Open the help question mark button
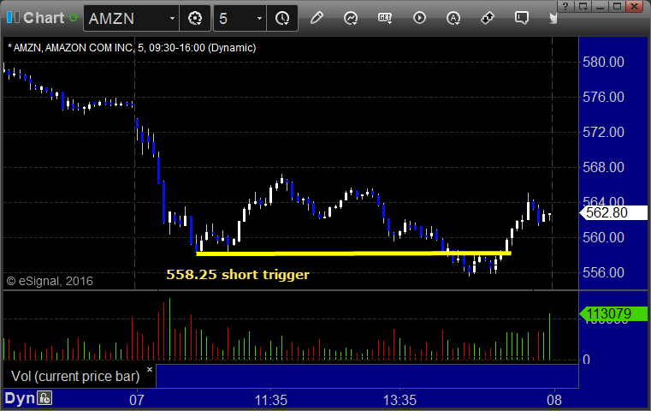Image resolution: width=651 pixels, height=411 pixels. [x=565, y=6]
